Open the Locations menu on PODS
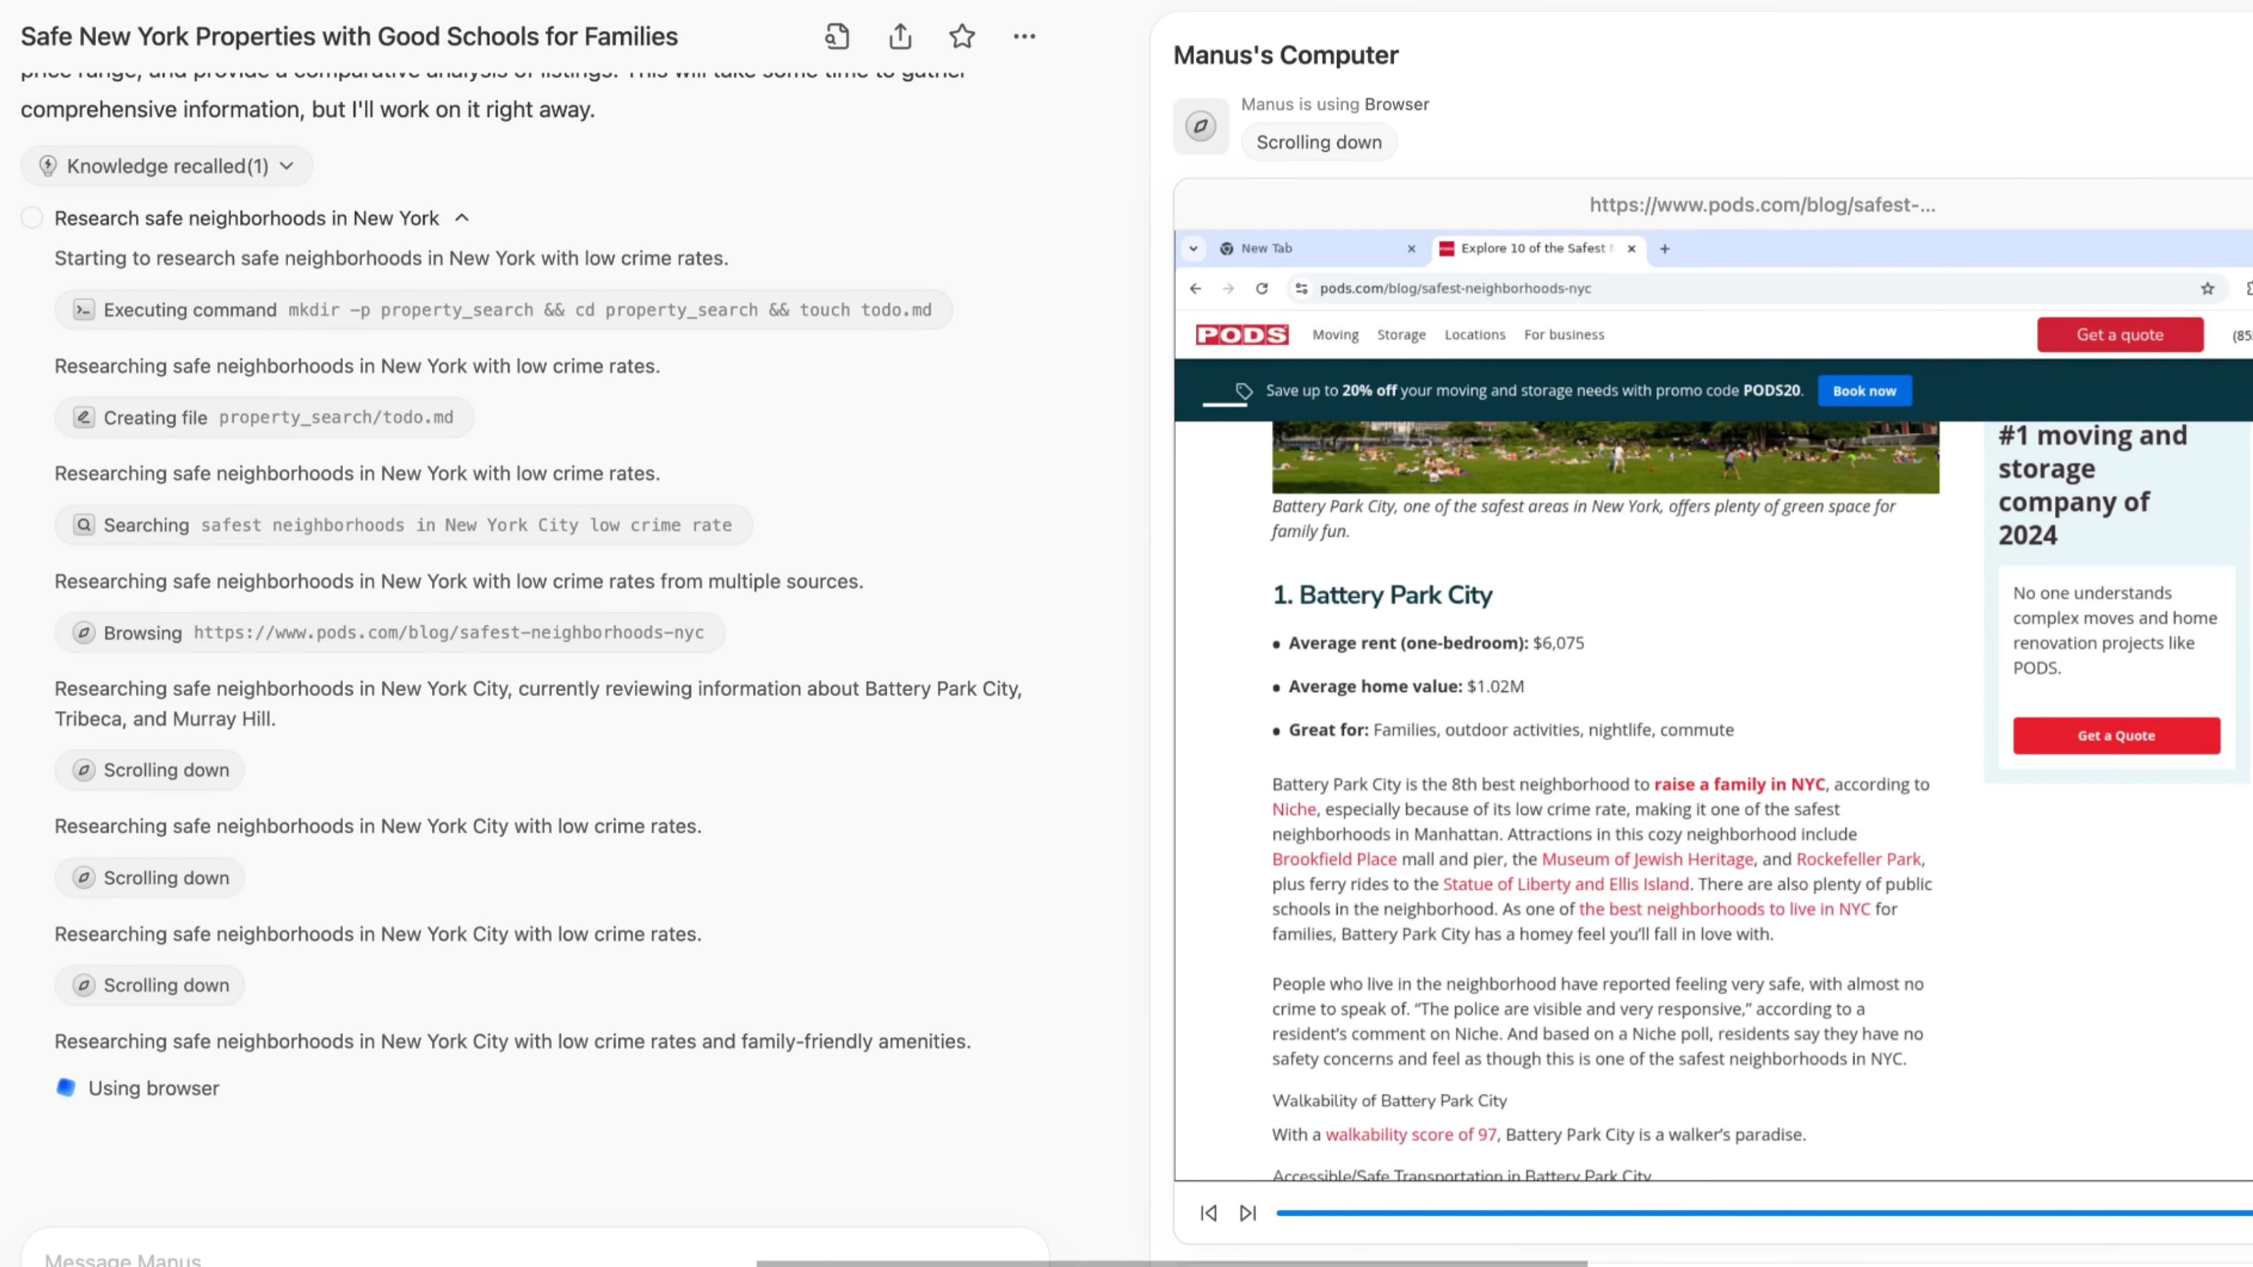 [x=1475, y=335]
